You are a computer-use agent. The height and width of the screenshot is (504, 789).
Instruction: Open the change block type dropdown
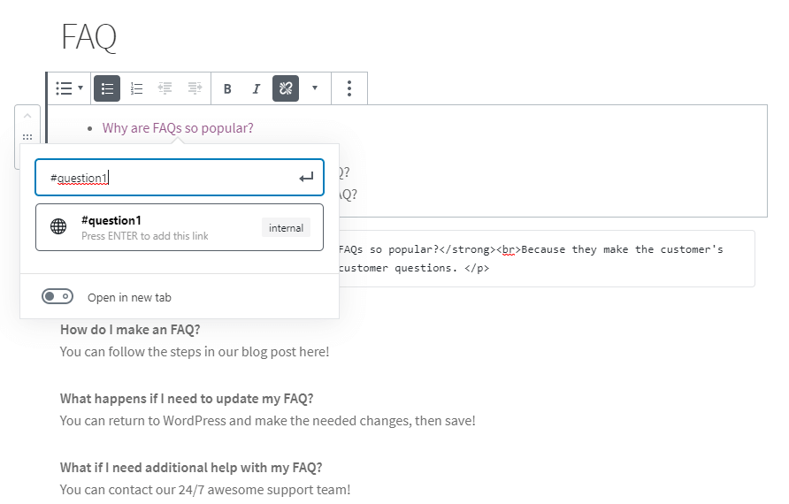point(69,88)
